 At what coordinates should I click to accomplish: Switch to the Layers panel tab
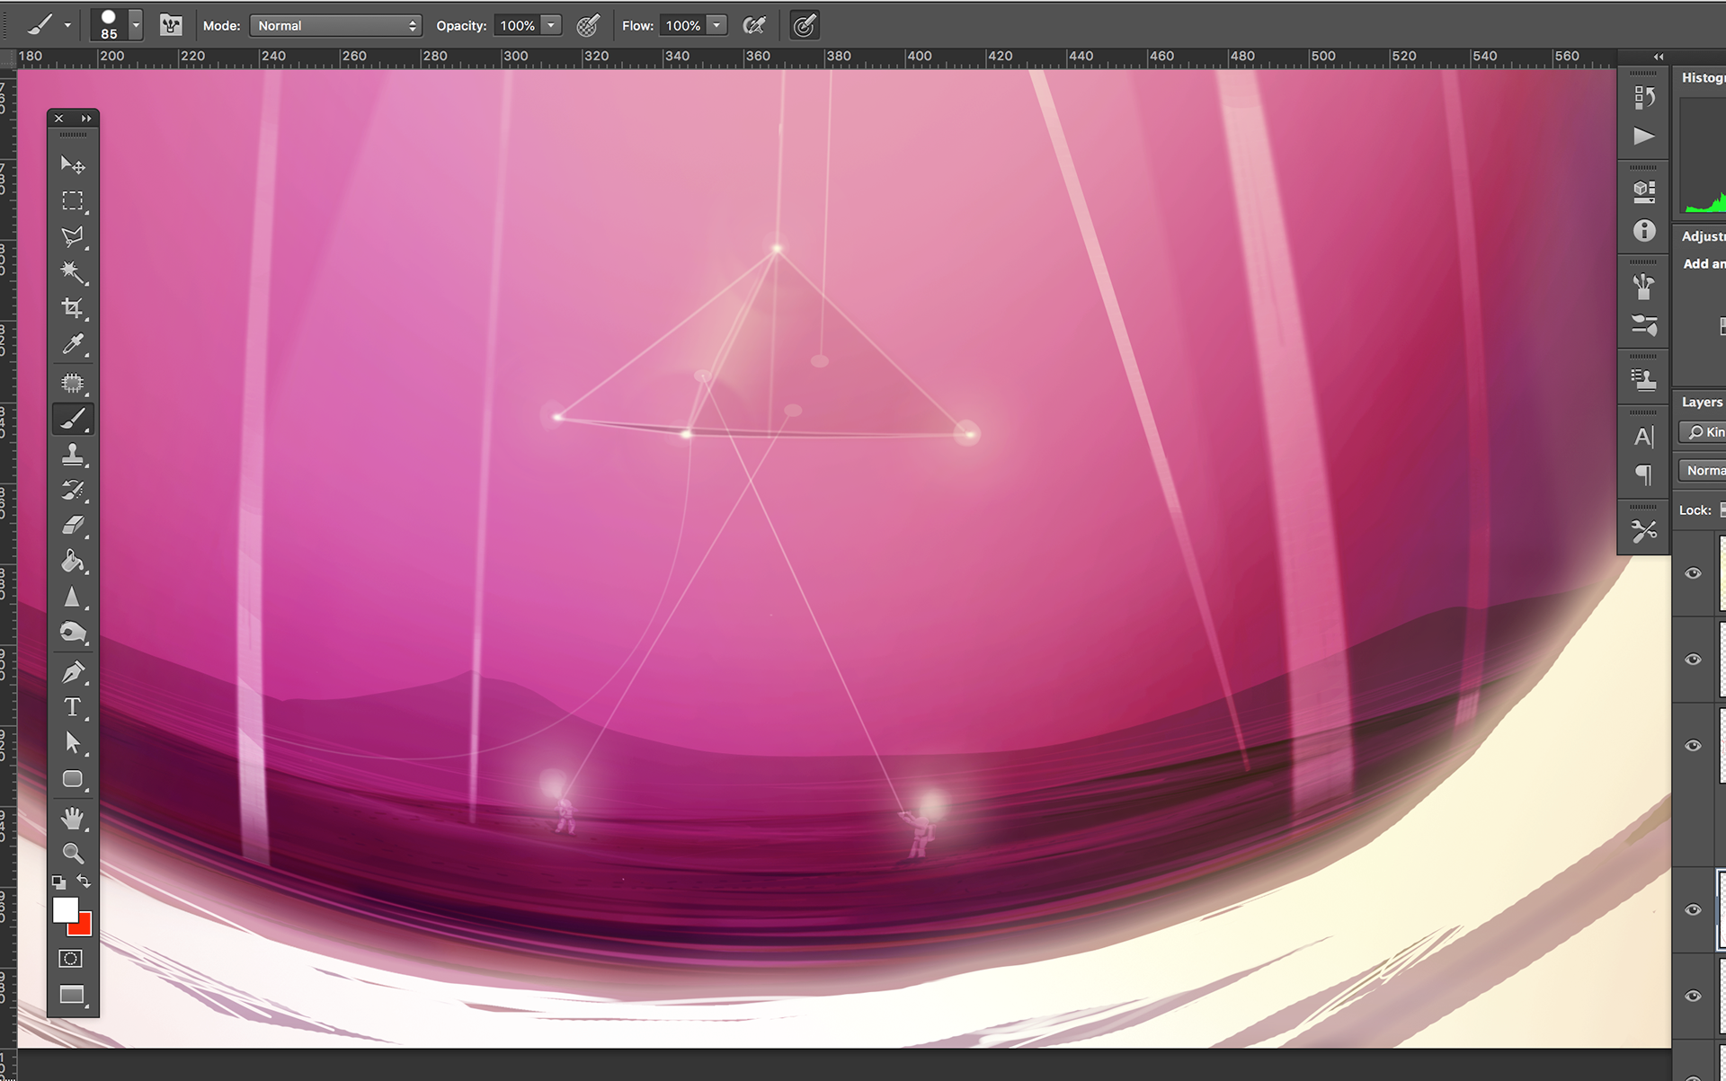1702,402
